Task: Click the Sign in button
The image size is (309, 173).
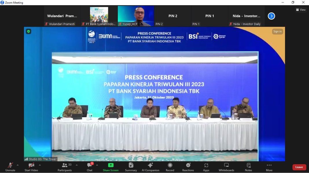Action: click(277, 31)
